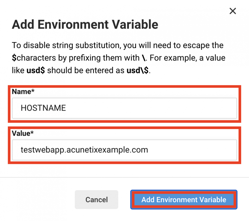Confirm with Add Environment Variable button
This screenshot has width=249, height=221.
click(x=184, y=200)
